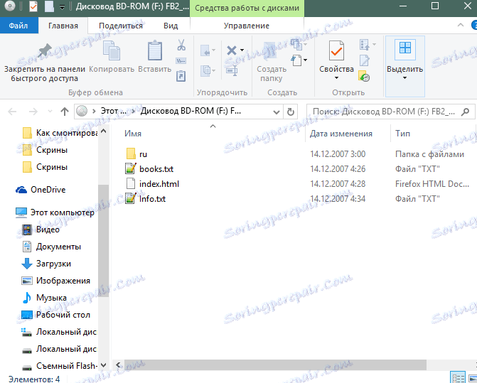Click the Paste shortcut icon
477x383 pixels.
(181, 76)
